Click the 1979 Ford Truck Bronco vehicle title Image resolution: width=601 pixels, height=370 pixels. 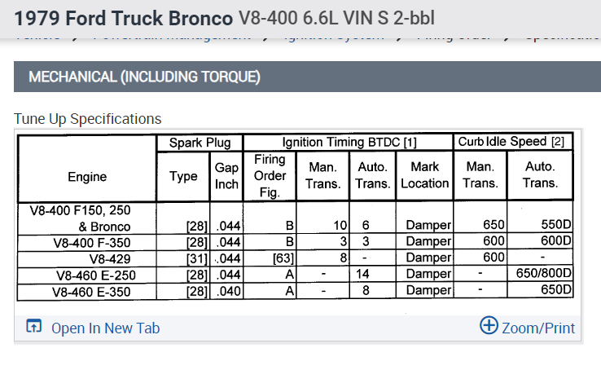point(123,16)
